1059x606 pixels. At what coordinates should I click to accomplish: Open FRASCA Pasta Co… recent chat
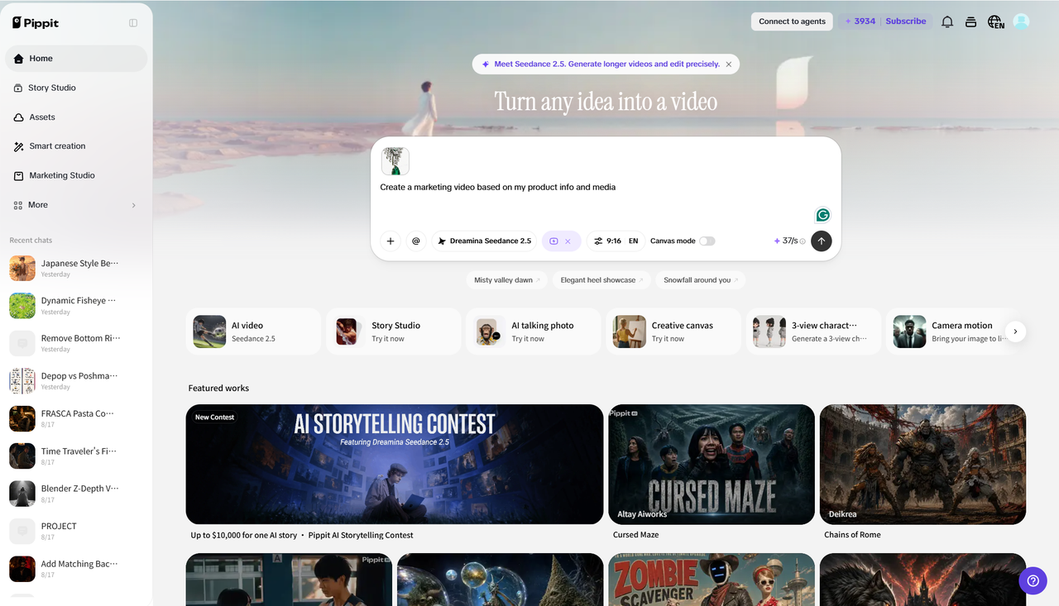pyautogui.click(x=76, y=418)
